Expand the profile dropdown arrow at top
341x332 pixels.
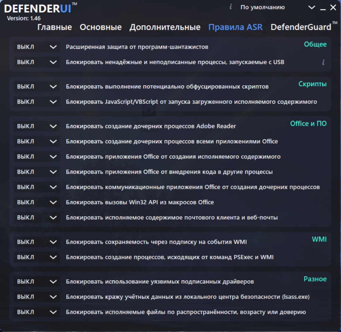312,7
